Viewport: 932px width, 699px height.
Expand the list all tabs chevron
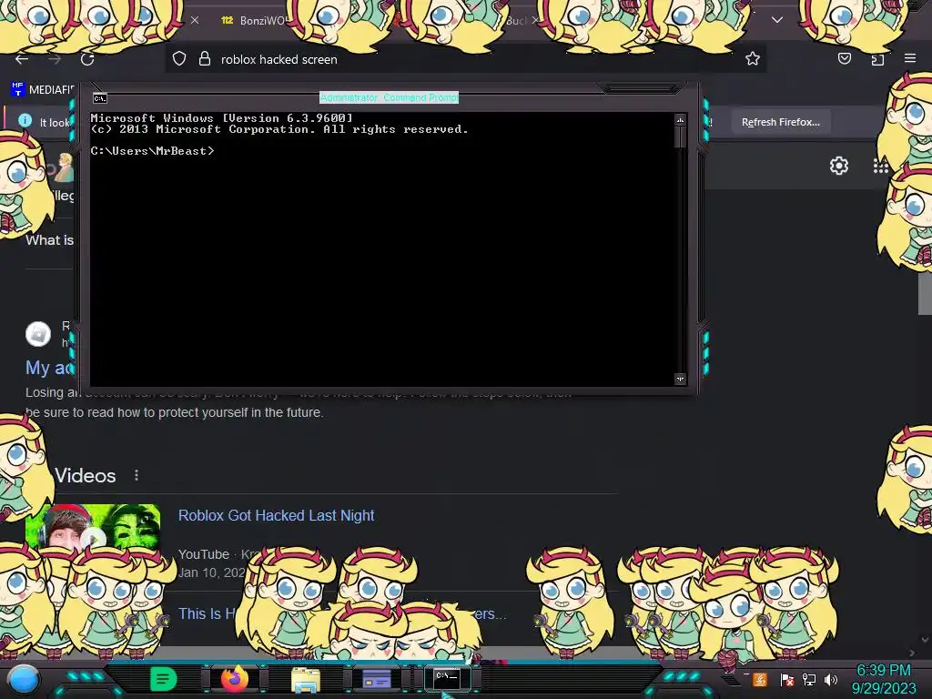point(777,20)
